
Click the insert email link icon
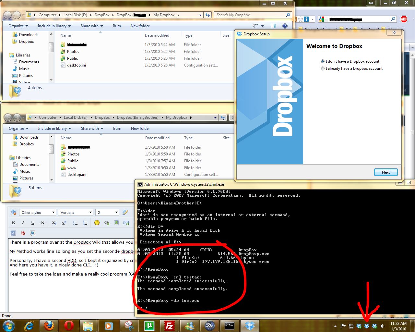(x=126, y=223)
